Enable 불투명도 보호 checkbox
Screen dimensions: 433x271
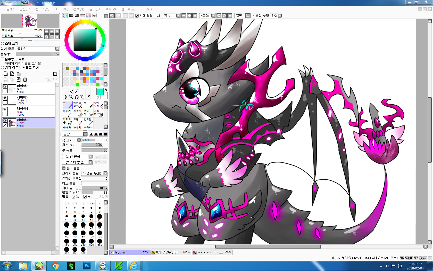pyautogui.click(x=3, y=59)
